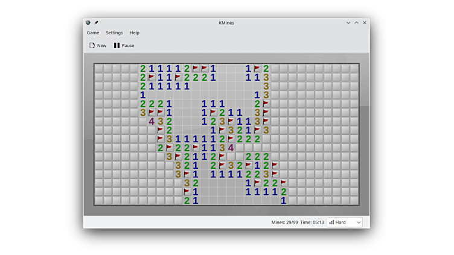Image resolution: width=454 pixels, height=255 pixels.
Task: Open the Settings menu
Action: coord(114,33)
